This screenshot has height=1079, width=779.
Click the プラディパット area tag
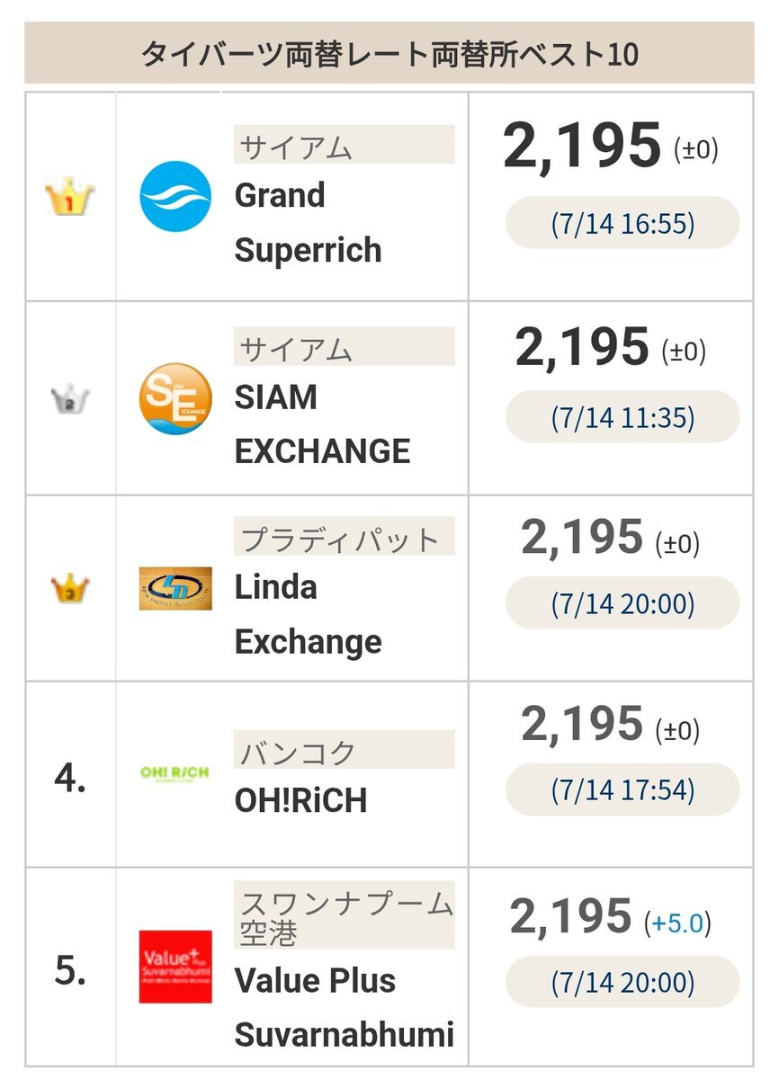pyautogui.click(x=345, y=537)
